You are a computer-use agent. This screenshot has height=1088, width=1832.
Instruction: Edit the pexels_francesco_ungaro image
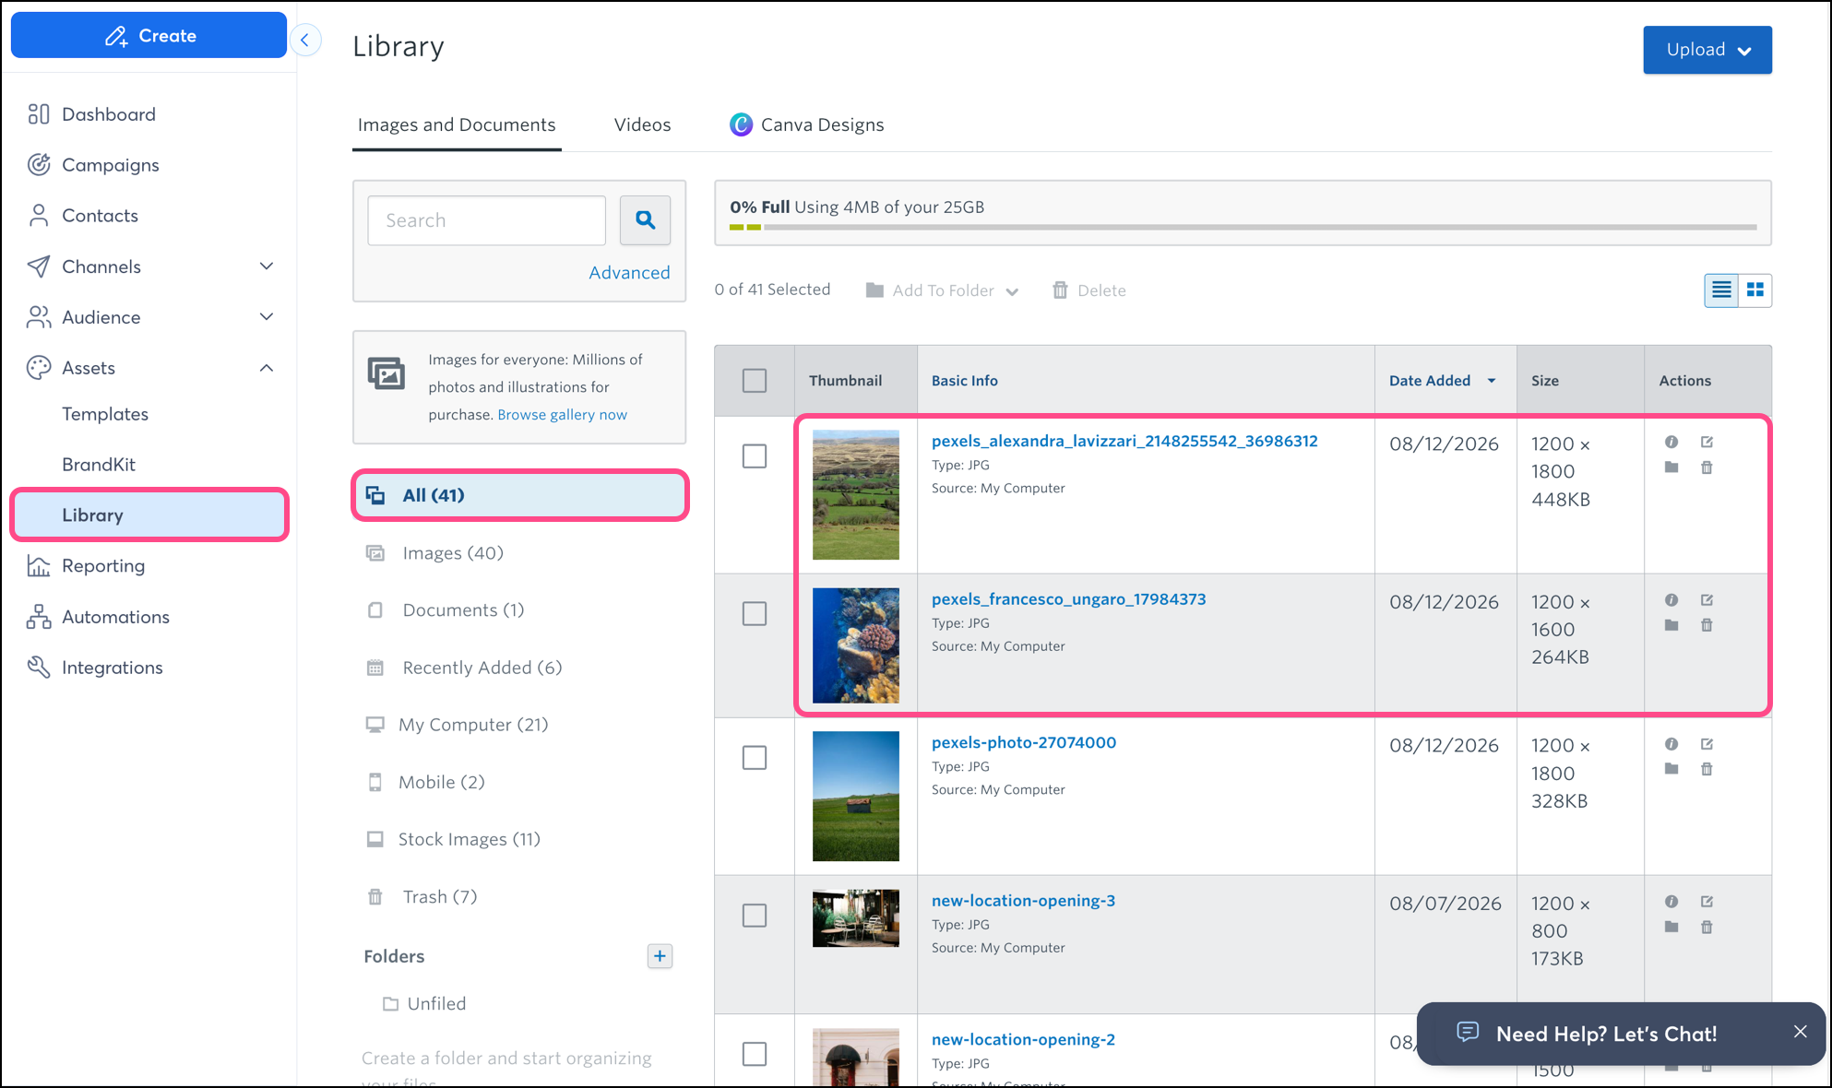(1707, 599)
